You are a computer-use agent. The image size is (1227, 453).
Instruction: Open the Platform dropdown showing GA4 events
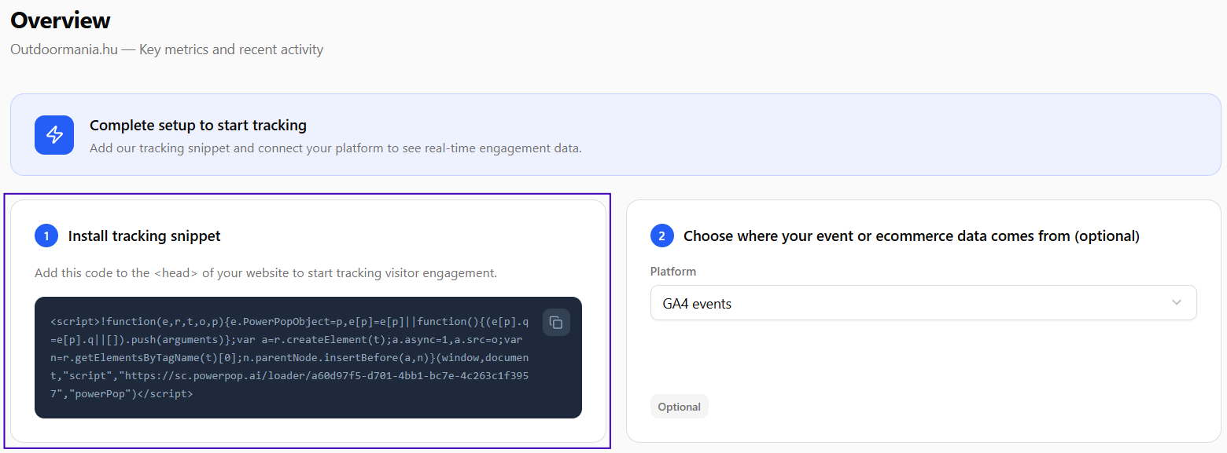pyautogui.click(x=923, y=303)
